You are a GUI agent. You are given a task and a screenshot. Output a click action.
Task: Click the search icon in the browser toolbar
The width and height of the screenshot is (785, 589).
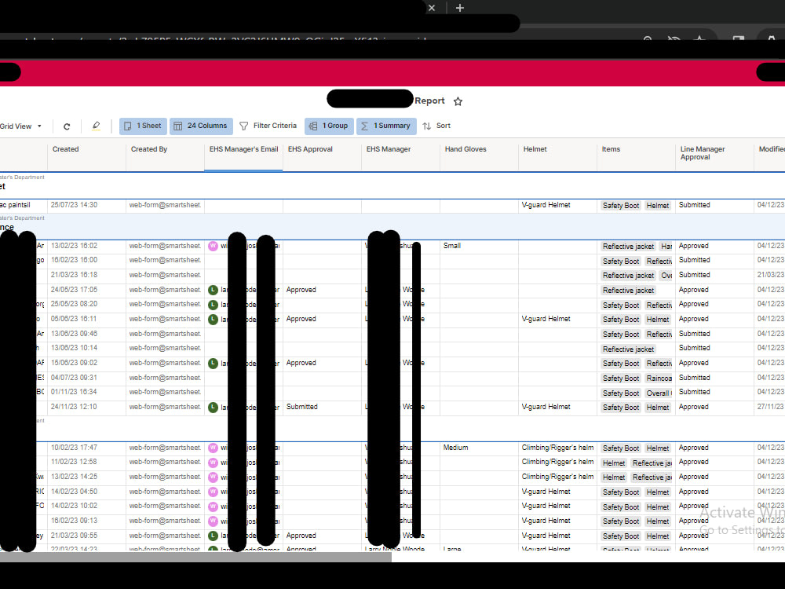(647, 40)
